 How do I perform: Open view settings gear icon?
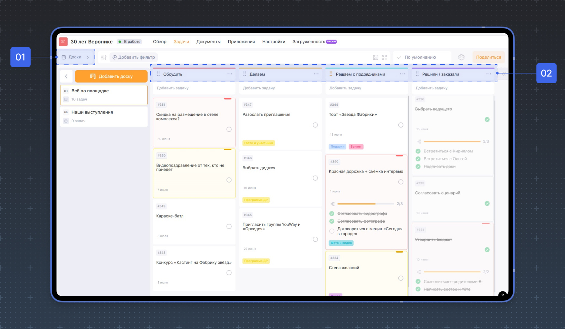click(461, 57)
